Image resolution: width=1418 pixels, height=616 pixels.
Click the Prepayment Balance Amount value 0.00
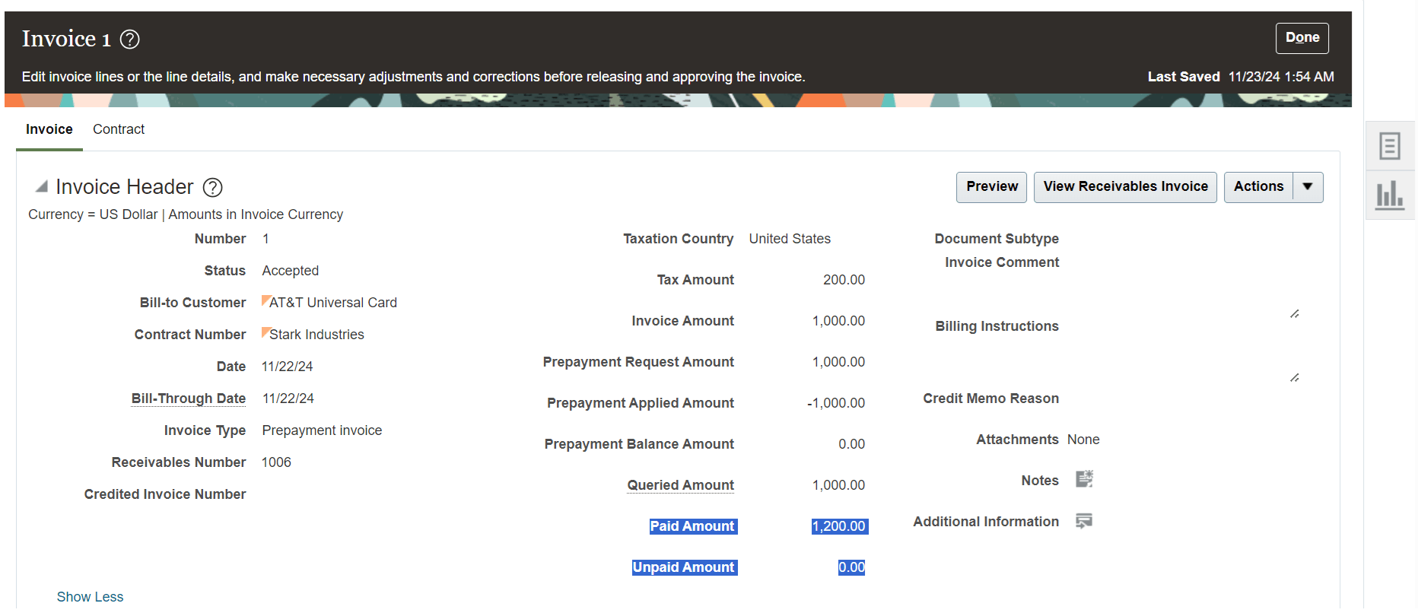[x=851, y=444]
